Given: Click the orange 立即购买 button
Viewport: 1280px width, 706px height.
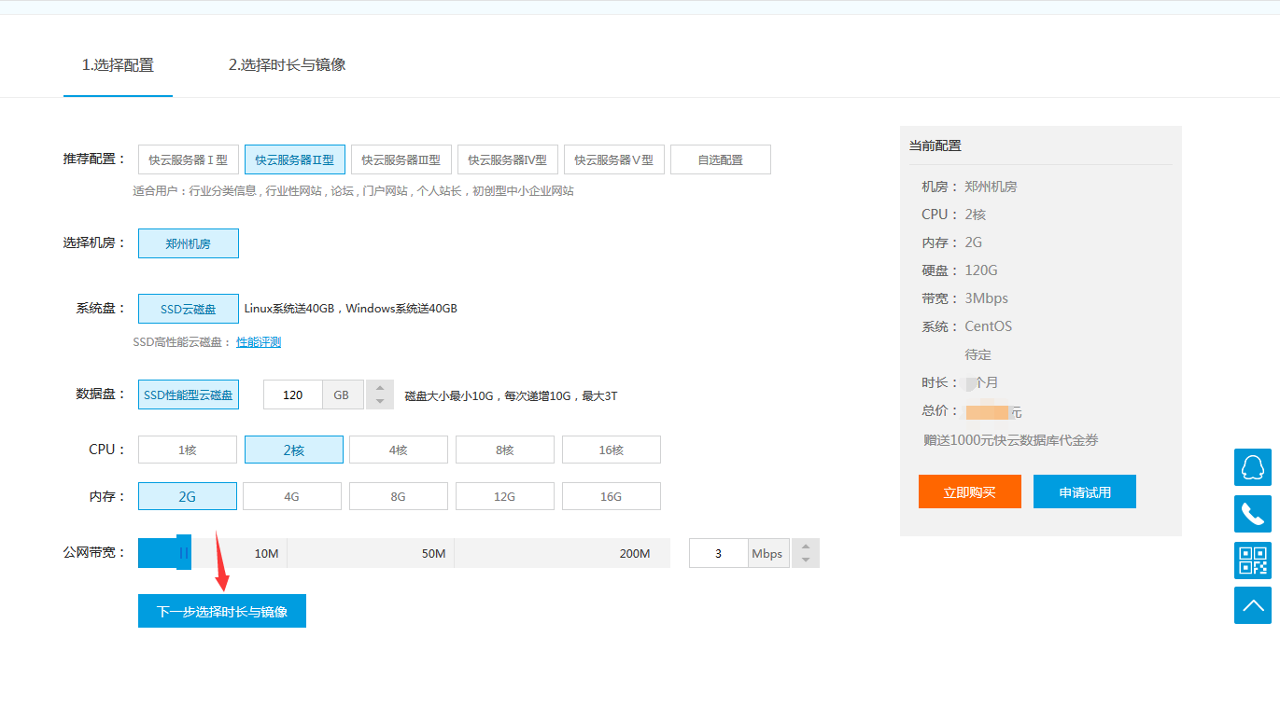Looking at the screenshot, I should [969, 491].
